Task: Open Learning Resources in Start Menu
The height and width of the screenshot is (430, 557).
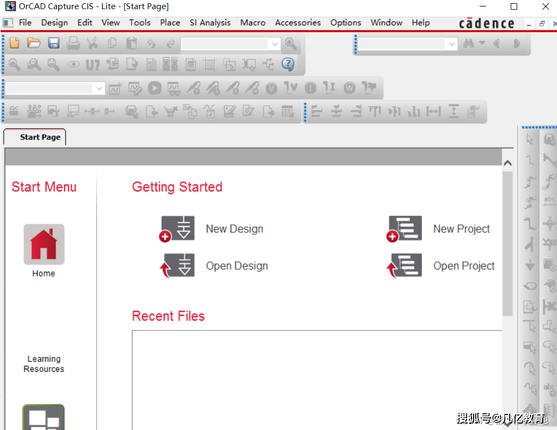Action: [44, 364]
